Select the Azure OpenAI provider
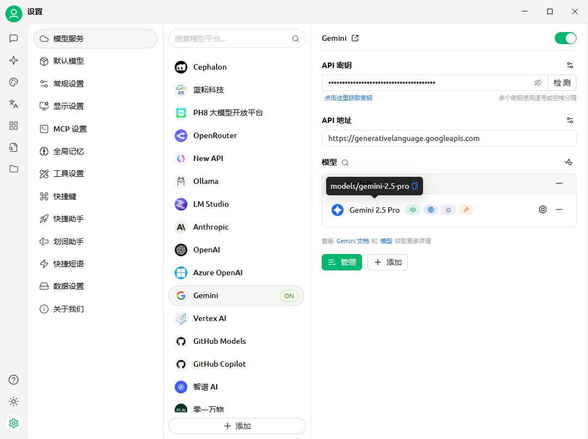Viewport: 588px width, 439px height. (x=236, y=273)
